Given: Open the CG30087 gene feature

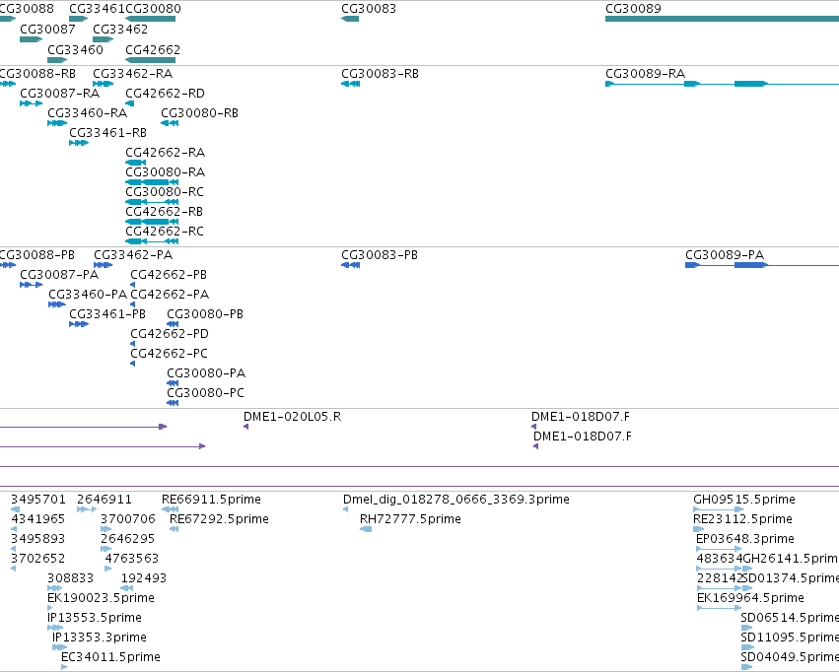Looking at the screenshot, I should 31,39.
